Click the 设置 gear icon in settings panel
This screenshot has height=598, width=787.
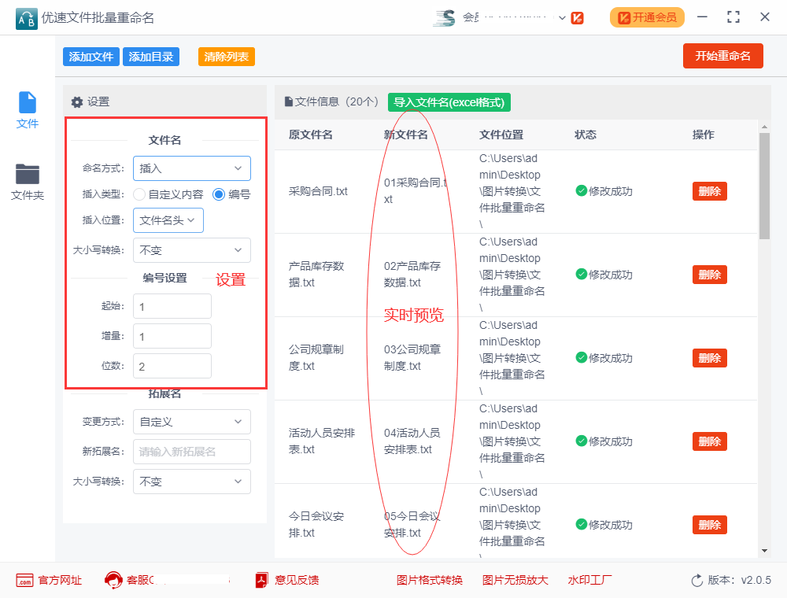(x=77, y=102)
